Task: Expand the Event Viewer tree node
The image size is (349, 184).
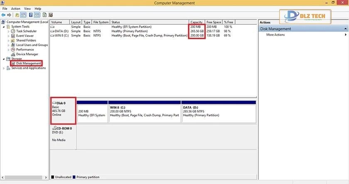Action: (8, 36)
